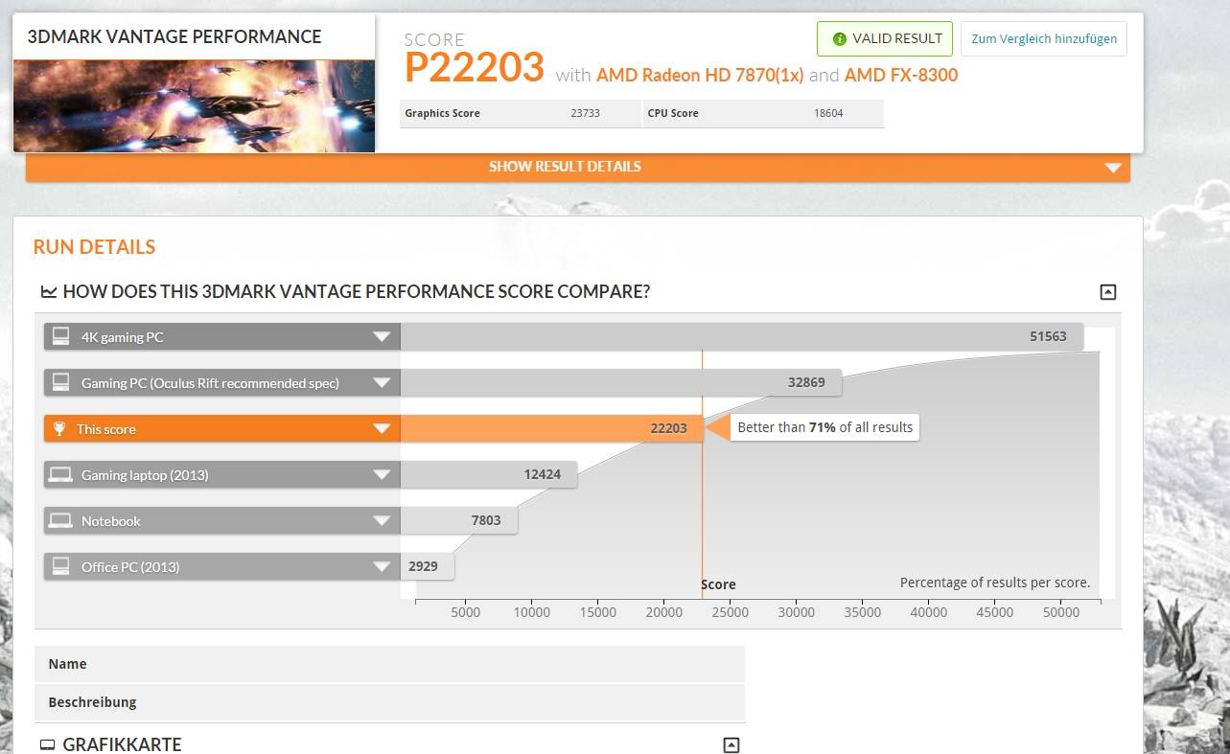
Task: Click the Graphics Score label
Action: 442,113
